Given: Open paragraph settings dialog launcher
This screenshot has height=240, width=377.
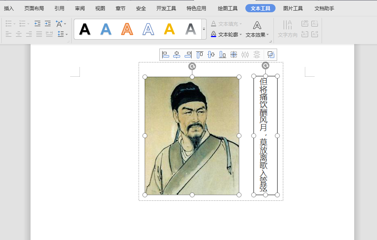Looking at the screenshot, I should pos(68,41).
